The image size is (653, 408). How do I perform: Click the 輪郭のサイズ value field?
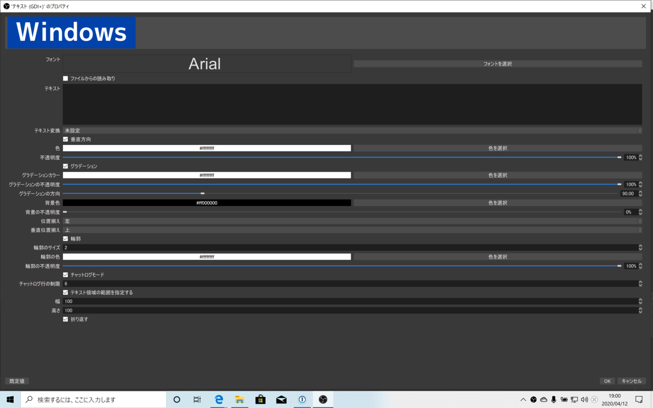[x=352, y=247]
